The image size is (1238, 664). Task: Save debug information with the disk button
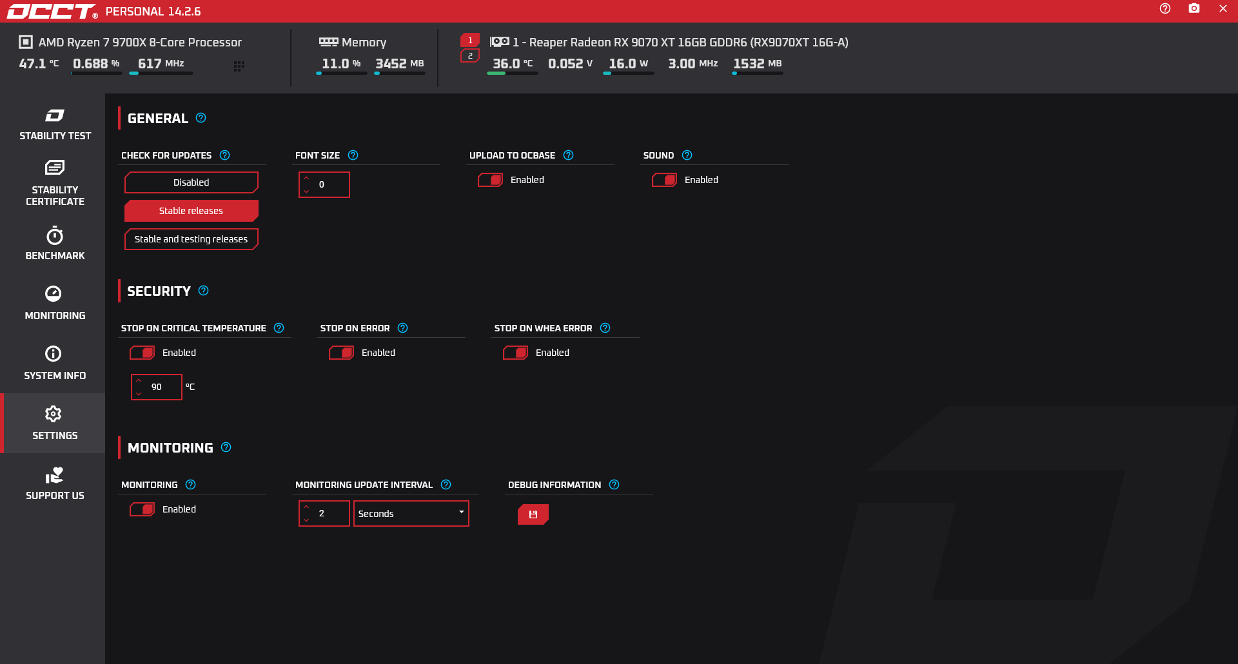[x=533, y=514]
